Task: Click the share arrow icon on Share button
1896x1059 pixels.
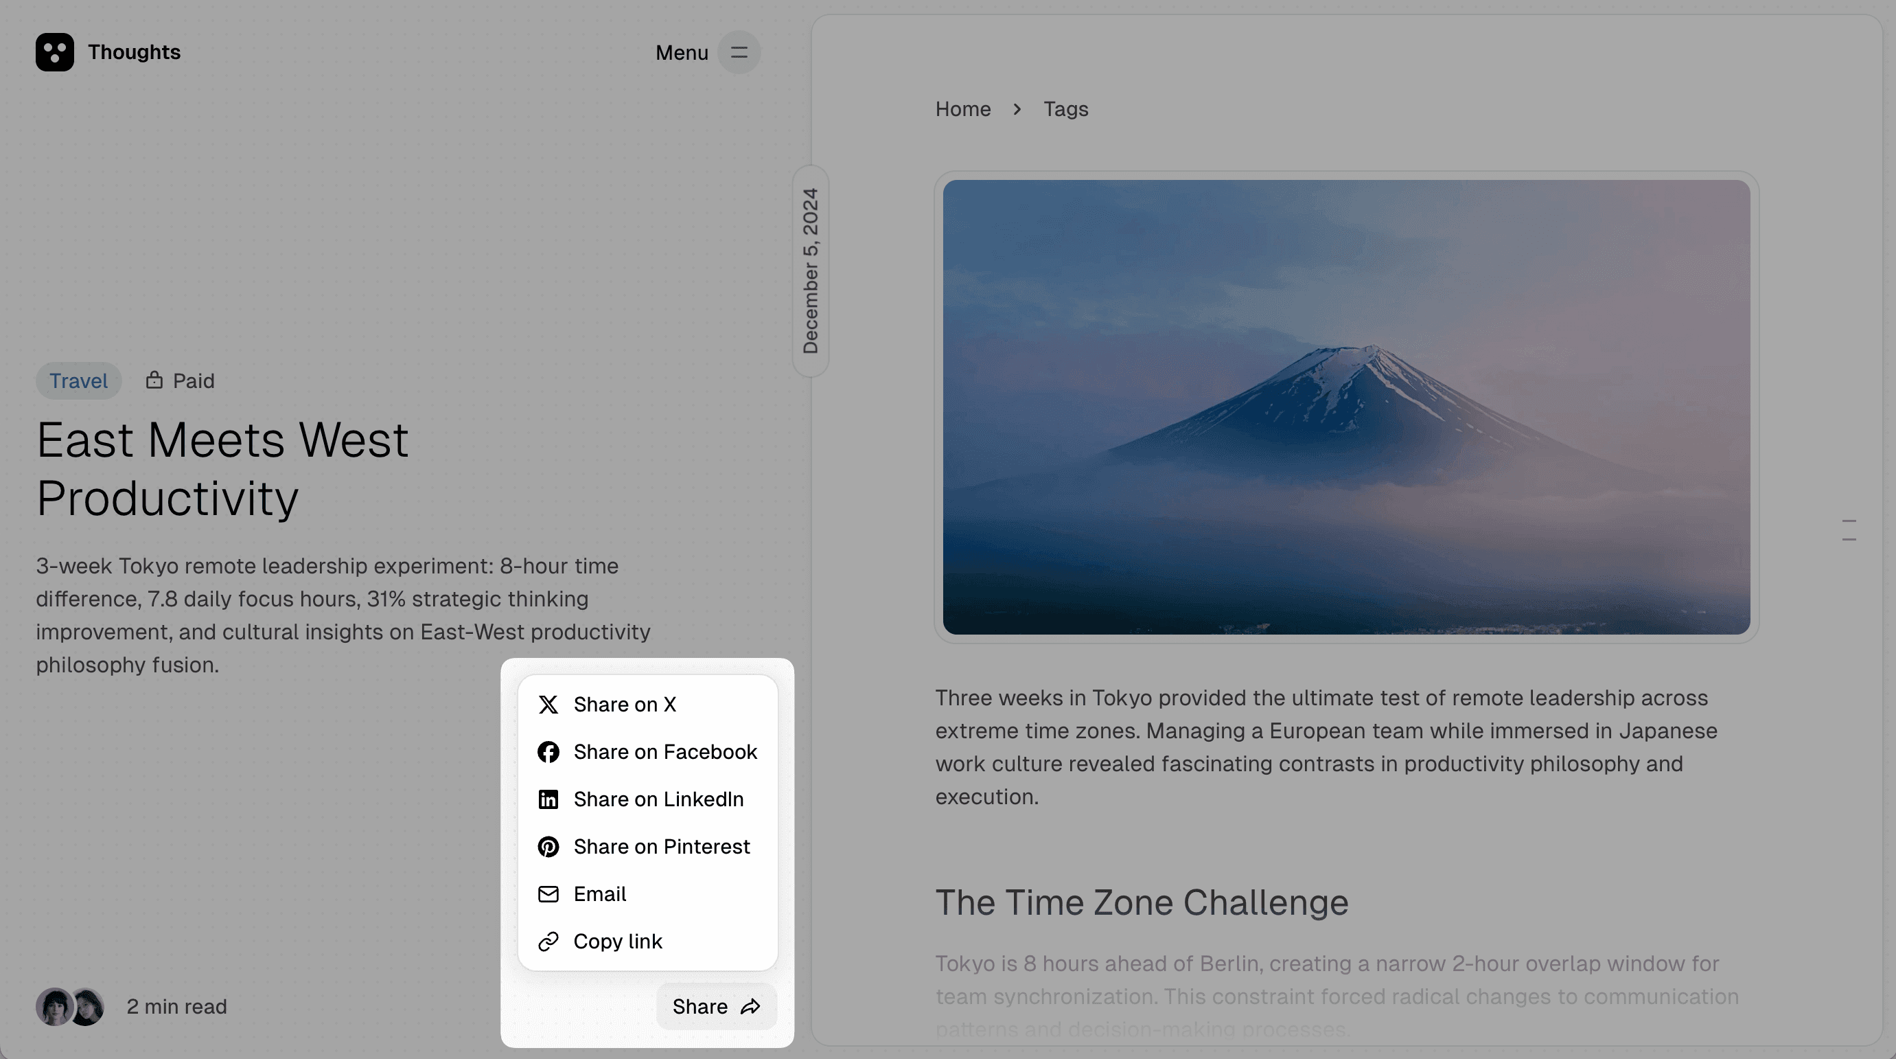Action: tap(752, 1006)
